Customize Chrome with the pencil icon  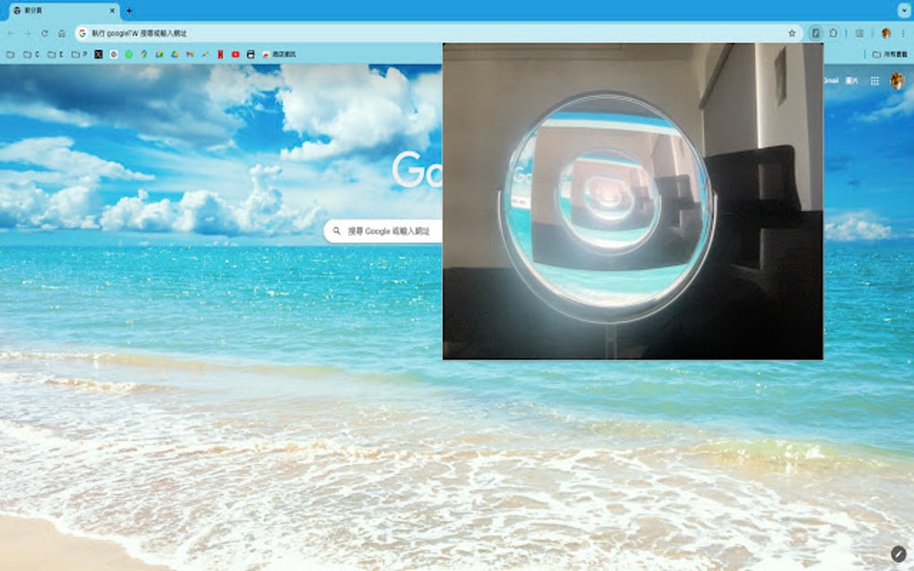pyautogui.click(x=900, y=553)
